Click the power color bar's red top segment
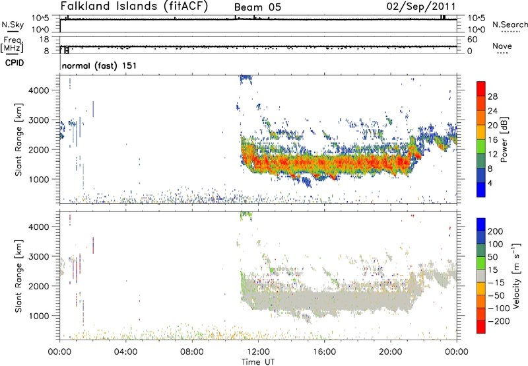The height and width of the screenshot is (366, 528). point(481,89)
